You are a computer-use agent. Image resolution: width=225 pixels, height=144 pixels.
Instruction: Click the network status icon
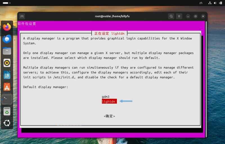pos(210,3)
